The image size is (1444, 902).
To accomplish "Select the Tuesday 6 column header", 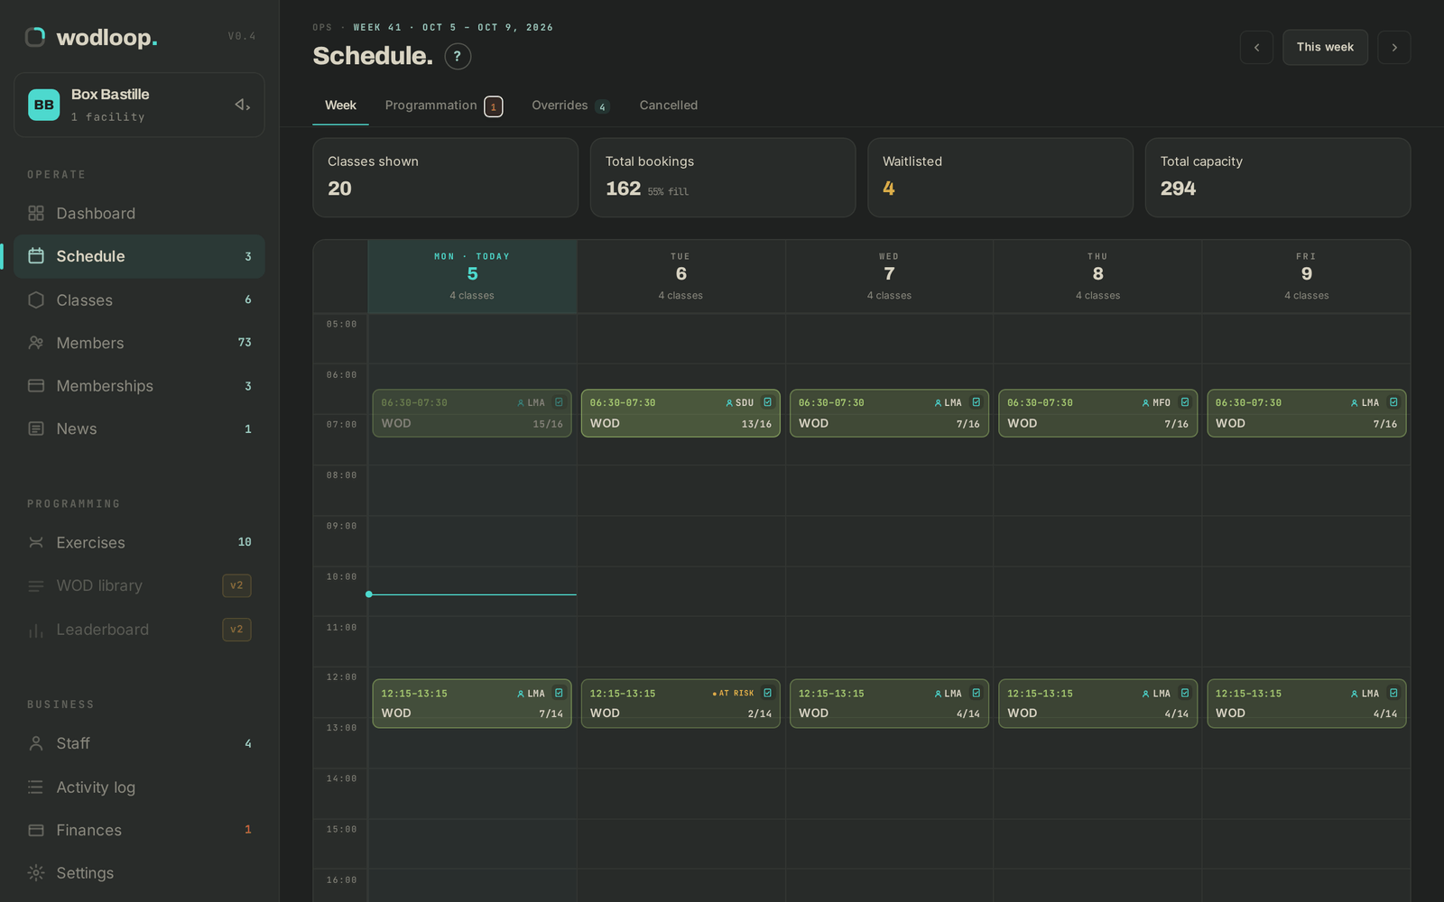I will [680, 276].
